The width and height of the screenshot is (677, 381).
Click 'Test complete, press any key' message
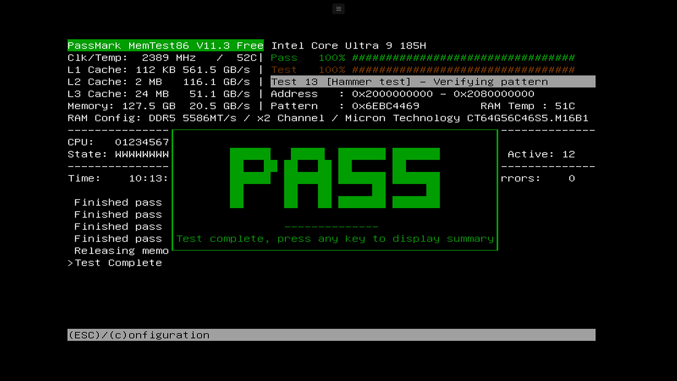point(335,239)
